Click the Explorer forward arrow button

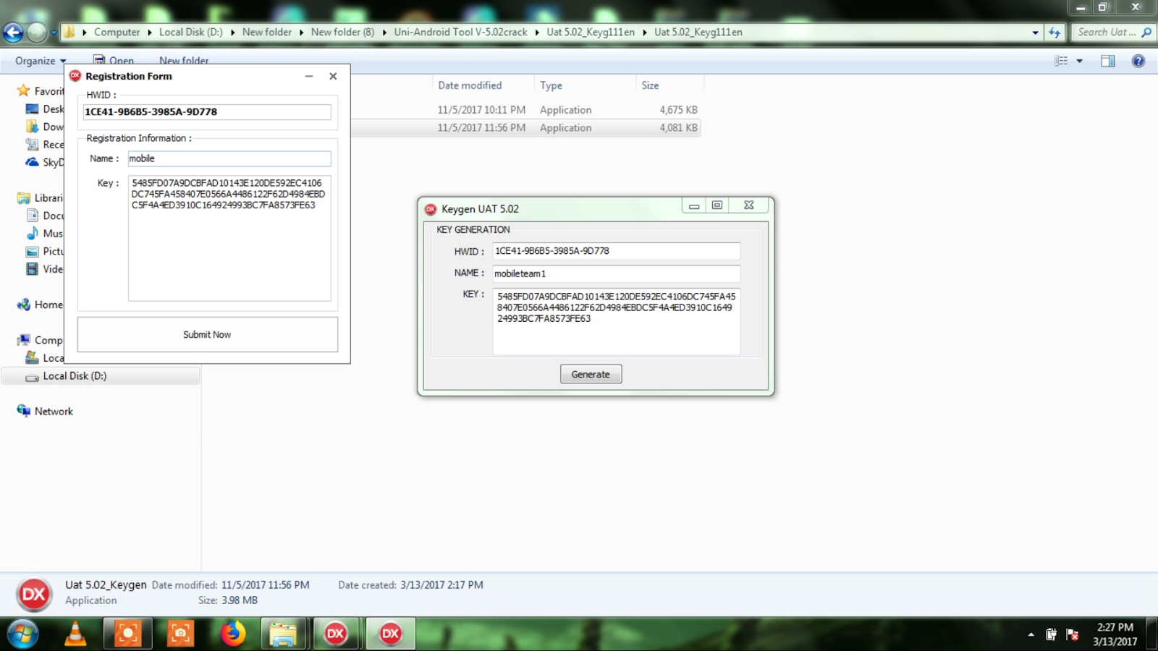coord(36,32)
